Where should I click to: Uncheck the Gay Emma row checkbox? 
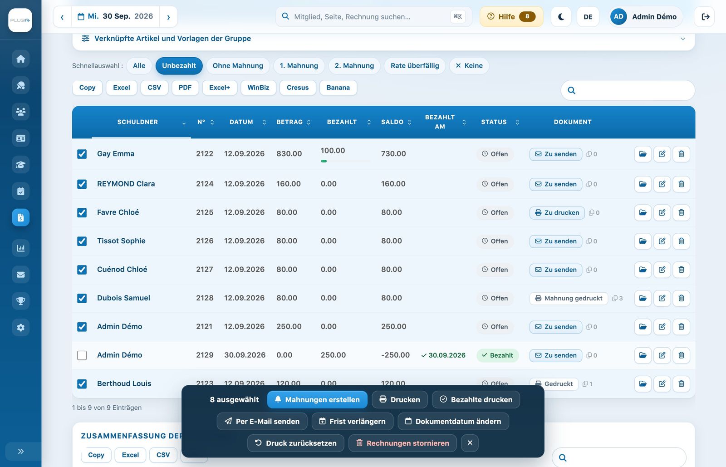click(x=82, y=154)
